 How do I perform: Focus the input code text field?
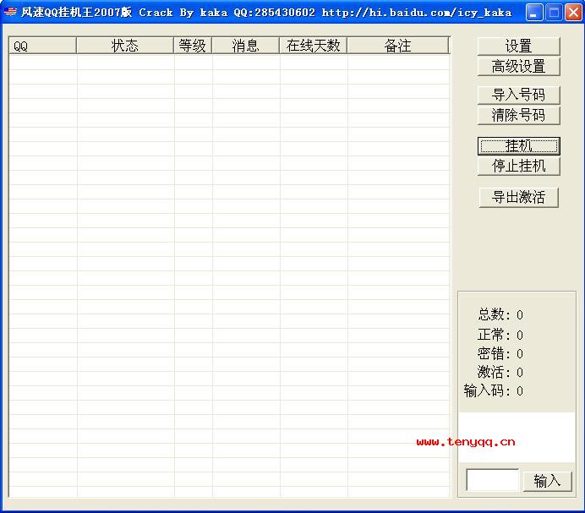(x=492, y=480)
